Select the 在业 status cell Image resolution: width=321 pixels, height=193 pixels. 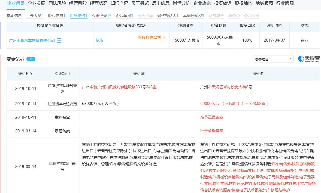[305, 40]
